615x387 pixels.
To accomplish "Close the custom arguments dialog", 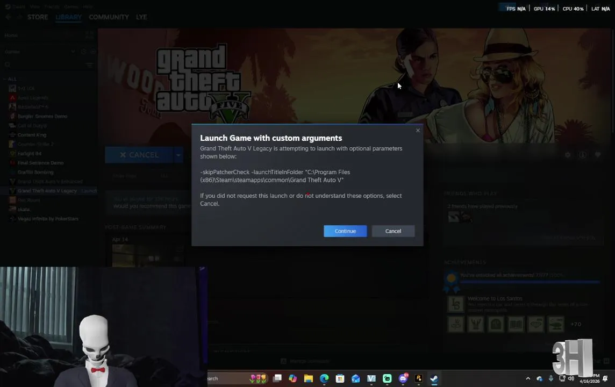I will (418, 131).
